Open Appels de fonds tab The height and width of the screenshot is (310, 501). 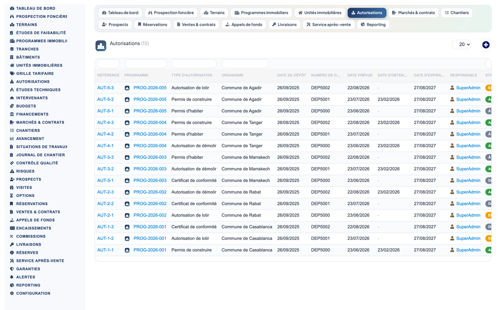[244, 25]
